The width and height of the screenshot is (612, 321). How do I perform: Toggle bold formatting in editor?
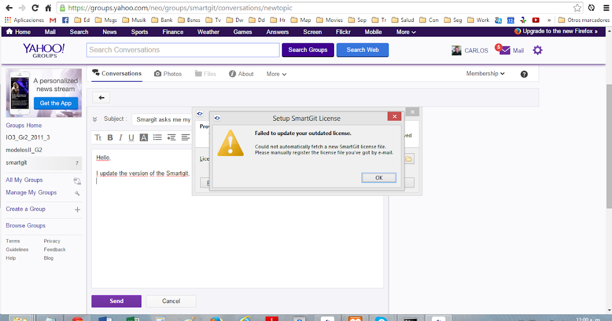coord(109,138)
